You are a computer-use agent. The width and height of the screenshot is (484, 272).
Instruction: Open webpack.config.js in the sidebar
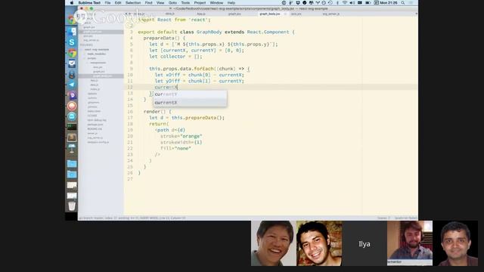98,142
